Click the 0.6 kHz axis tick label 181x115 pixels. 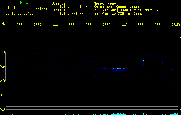click(x=2, y=109)
